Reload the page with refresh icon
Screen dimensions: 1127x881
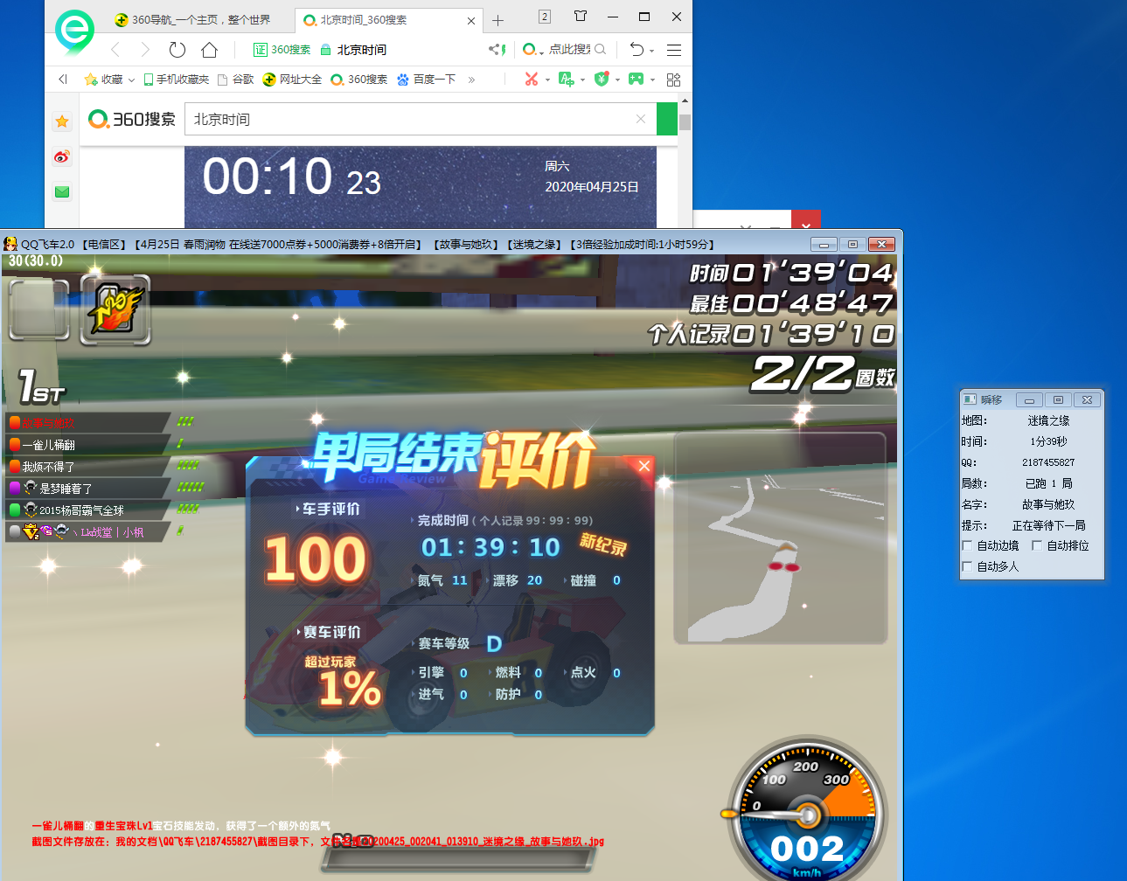177,49
